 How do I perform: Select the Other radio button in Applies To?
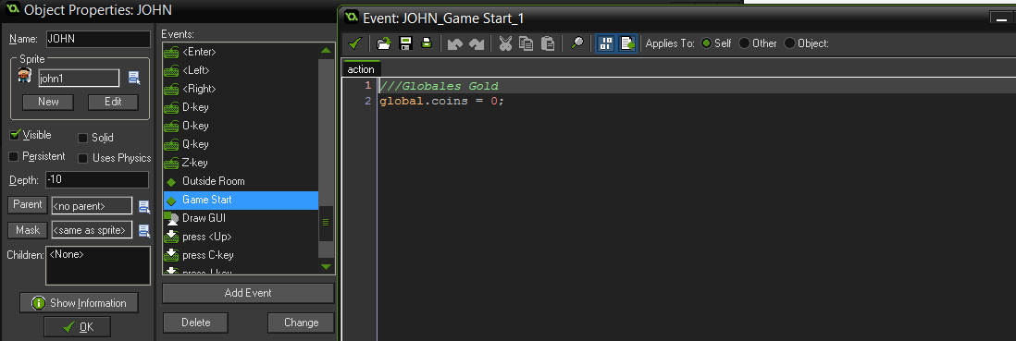pyautogui.click(x=745, y=43)
